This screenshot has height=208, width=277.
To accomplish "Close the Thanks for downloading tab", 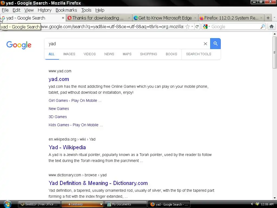I will coord(129,18).
